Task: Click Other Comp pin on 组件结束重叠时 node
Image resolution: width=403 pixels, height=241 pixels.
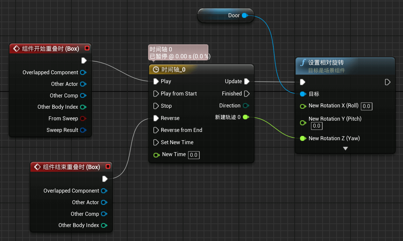Action: (104, 214)
